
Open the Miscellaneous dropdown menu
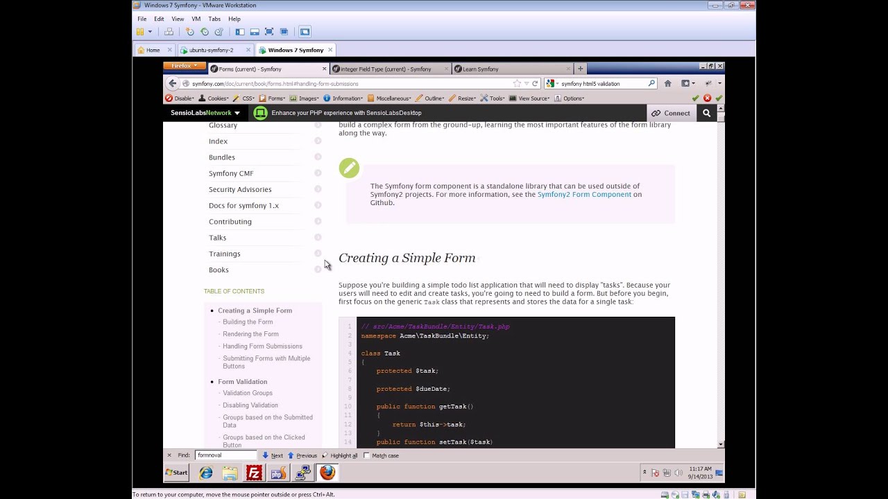click(390, 98)
